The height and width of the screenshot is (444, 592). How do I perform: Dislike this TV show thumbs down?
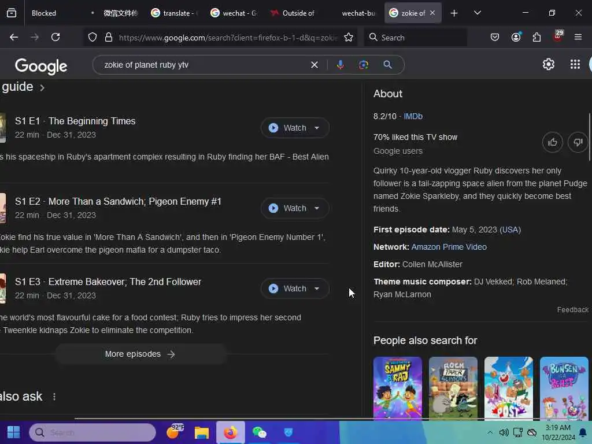(578, 142)
